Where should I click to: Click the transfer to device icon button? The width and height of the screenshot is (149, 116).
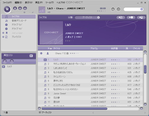(141, 17)
